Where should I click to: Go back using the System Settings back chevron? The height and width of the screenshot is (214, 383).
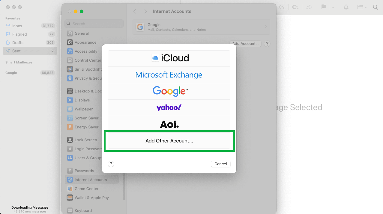(x=135, y=11)
